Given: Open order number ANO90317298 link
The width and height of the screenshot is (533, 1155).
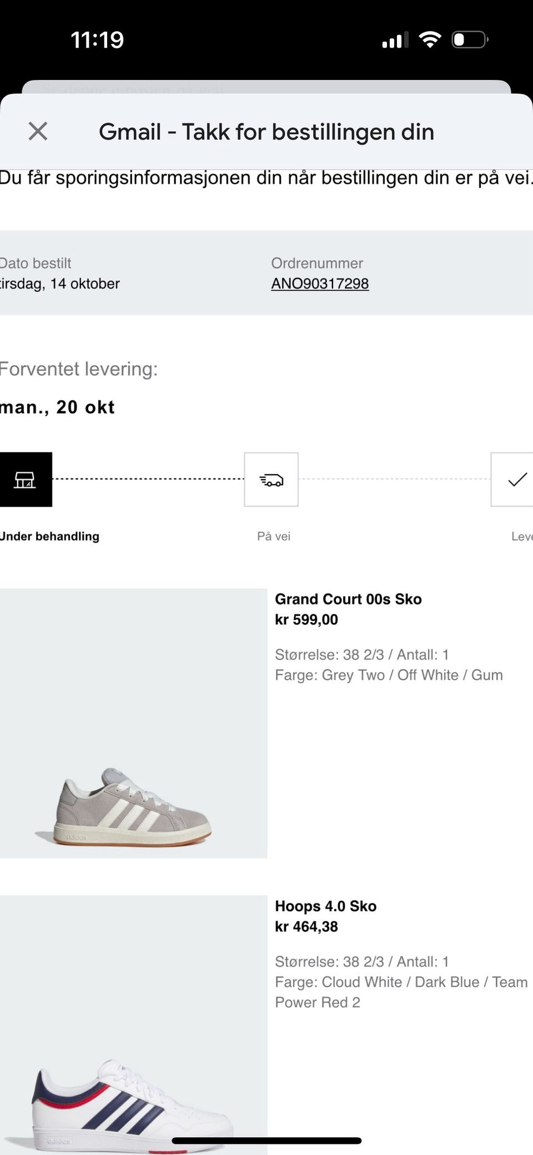Looking at the screenshot, I should 320,284.
